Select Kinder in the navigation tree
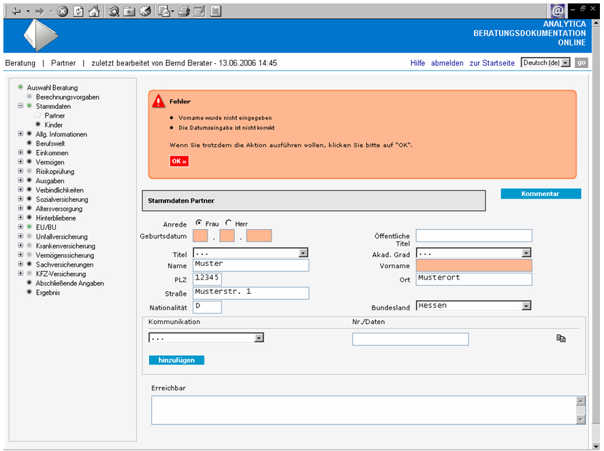 coord(54,125)
